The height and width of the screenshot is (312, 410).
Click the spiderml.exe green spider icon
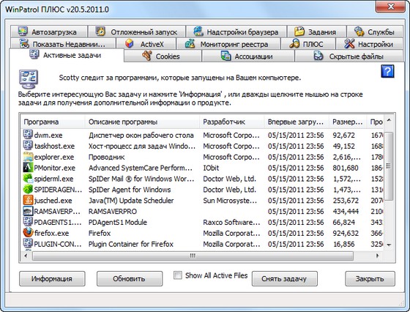tap(28, 179)
